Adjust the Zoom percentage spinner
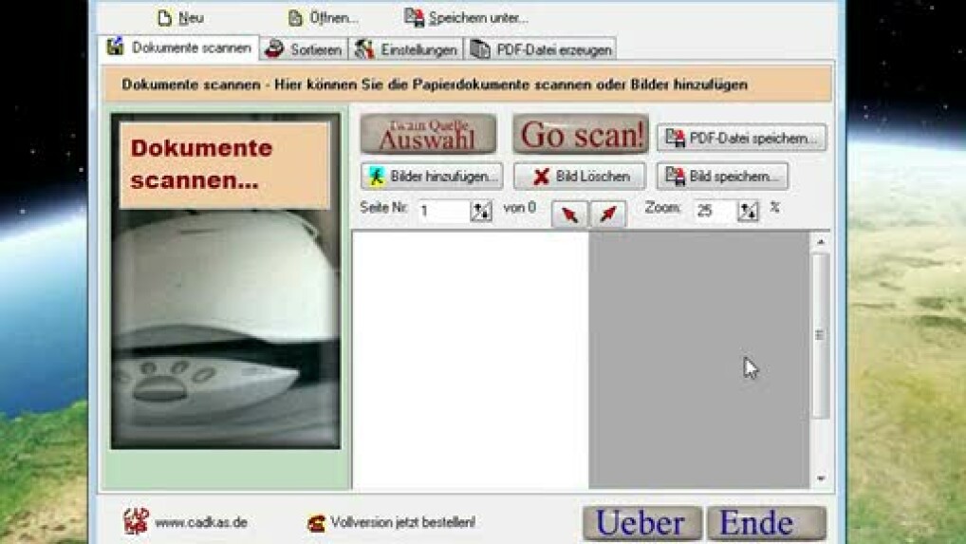This screenshot has width=966, height=544. click(749, 212)
